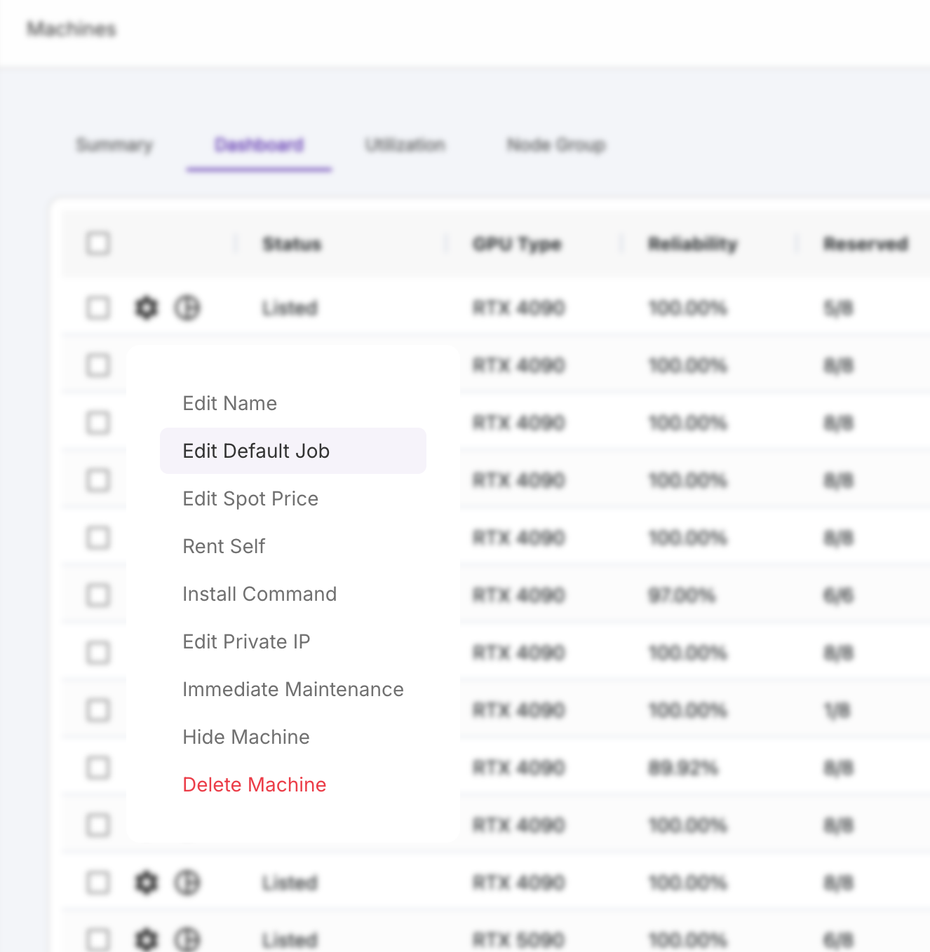
Task: Click the pie chart icon on the first machine row
Action: point(187,308)
